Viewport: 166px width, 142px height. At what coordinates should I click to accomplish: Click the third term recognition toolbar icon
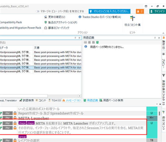[94, 43]
